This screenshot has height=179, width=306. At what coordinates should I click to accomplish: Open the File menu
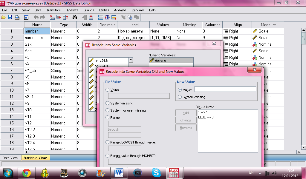(4, 10)
